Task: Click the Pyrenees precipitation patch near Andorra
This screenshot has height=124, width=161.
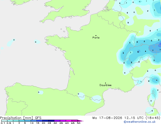Action: tap(96, 99)
